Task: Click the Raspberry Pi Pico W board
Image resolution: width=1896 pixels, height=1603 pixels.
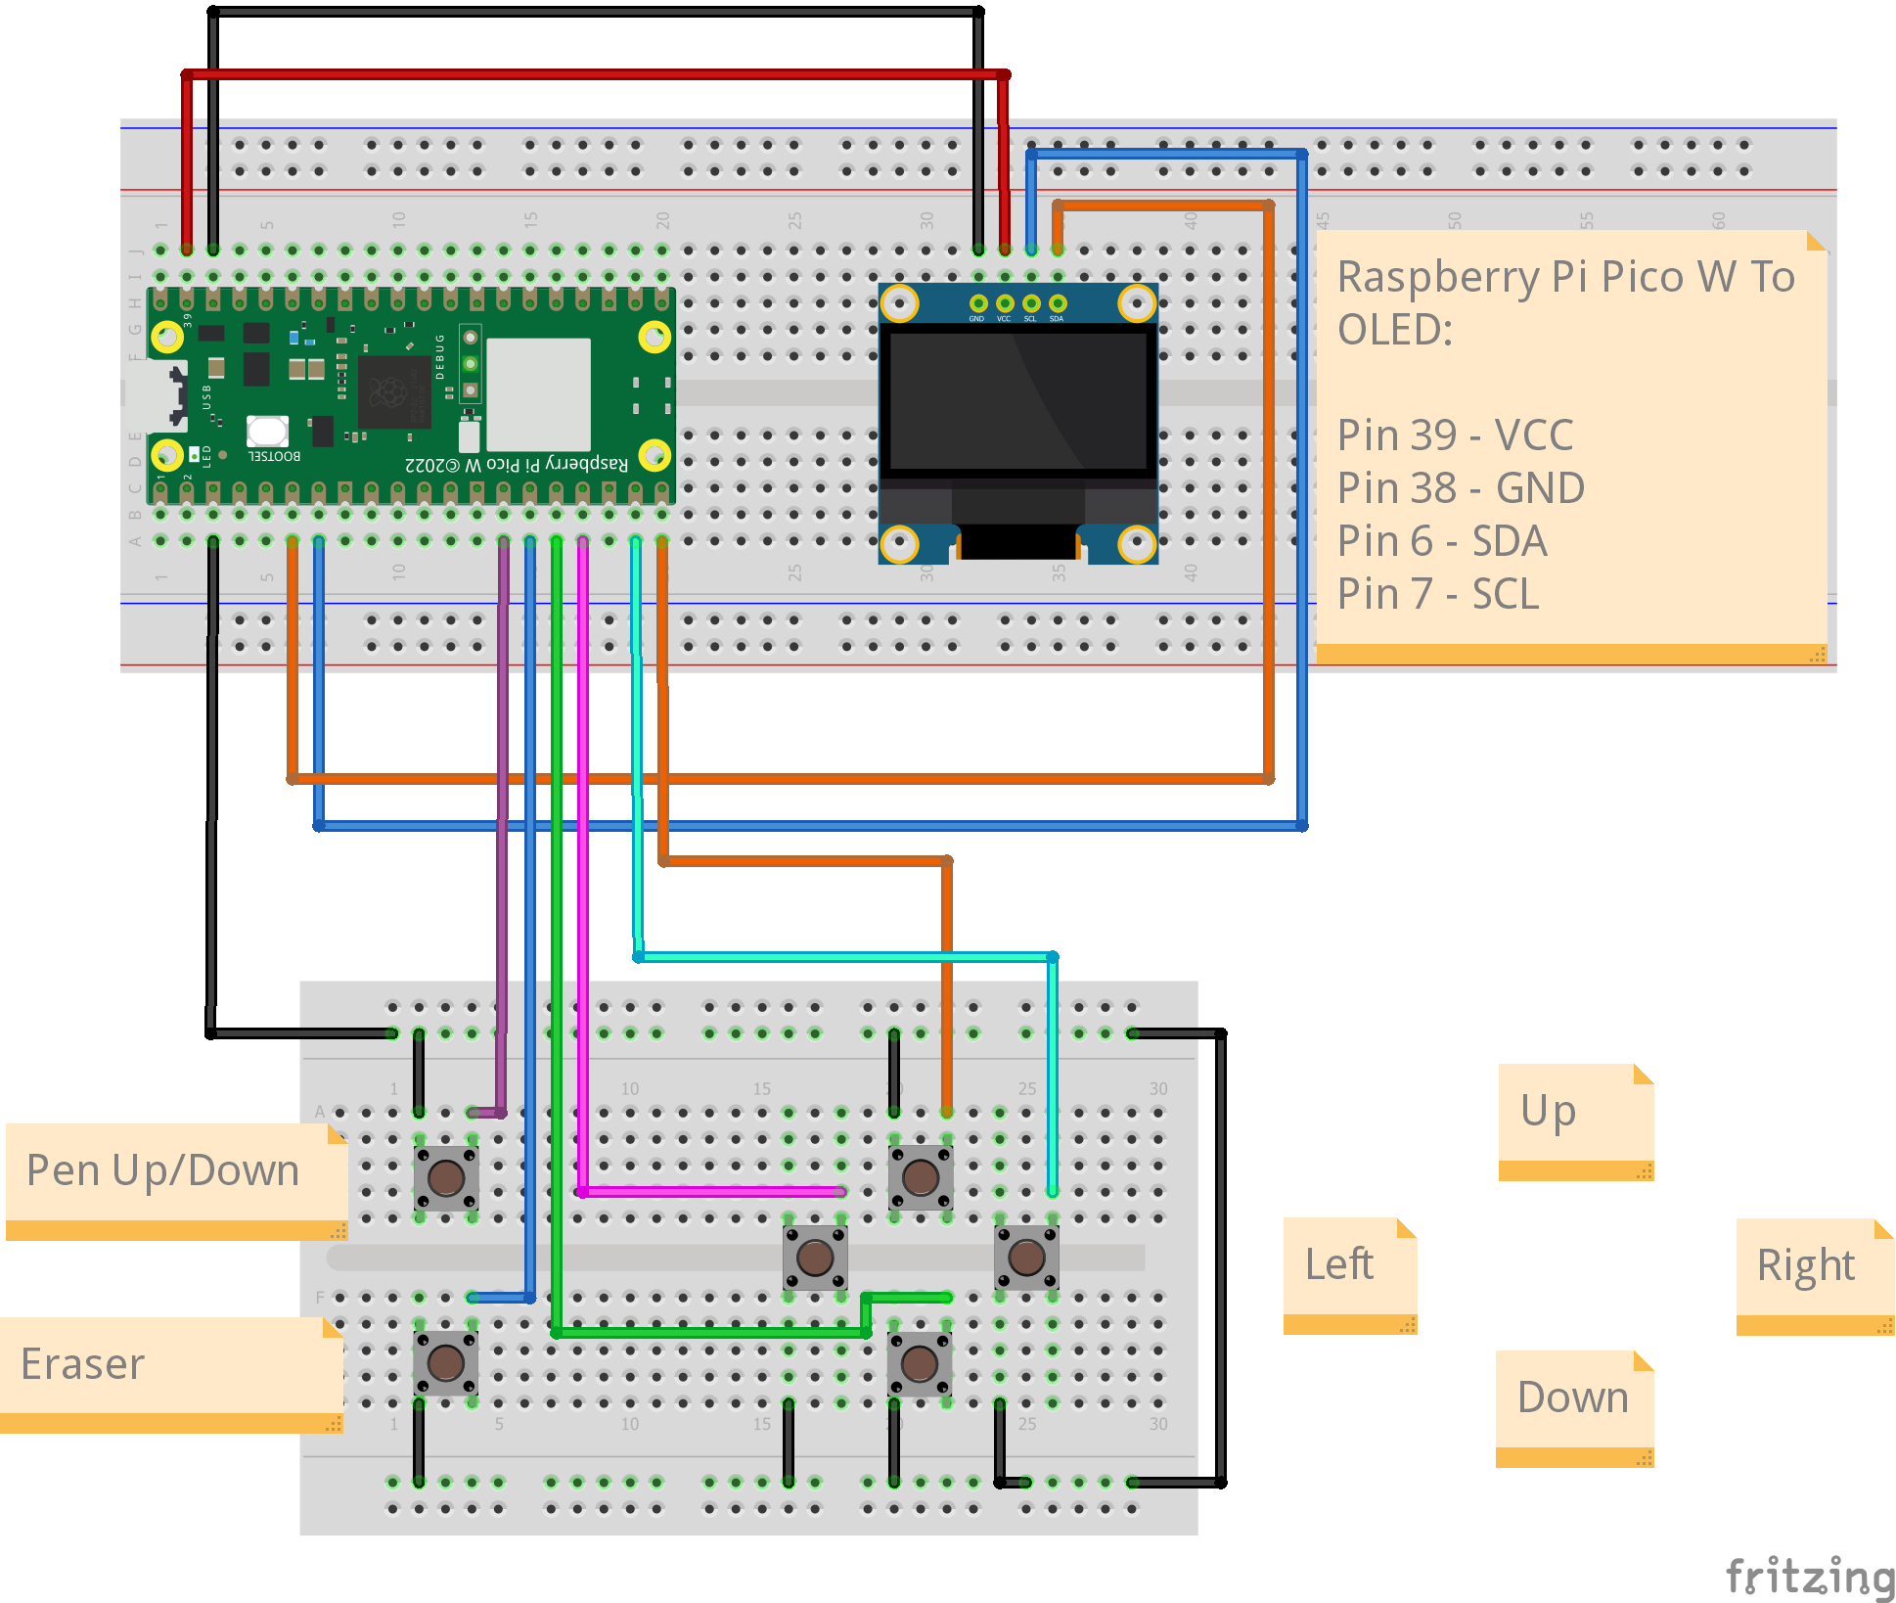Action: click(x=411, y=396)
